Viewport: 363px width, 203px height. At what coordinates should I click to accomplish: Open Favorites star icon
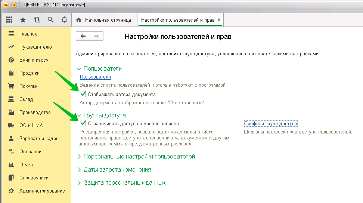coord(23,20)
